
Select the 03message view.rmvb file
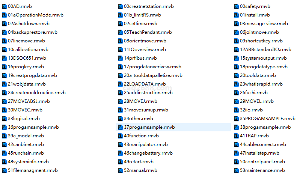click(x=264, y=24)
